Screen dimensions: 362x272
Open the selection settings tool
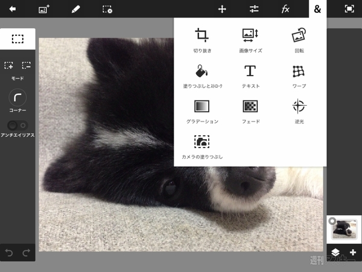(x=107, y=9)
